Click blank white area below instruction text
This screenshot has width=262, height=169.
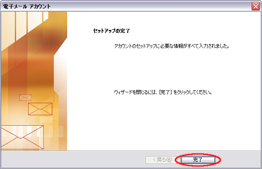[x=161, y=124]
